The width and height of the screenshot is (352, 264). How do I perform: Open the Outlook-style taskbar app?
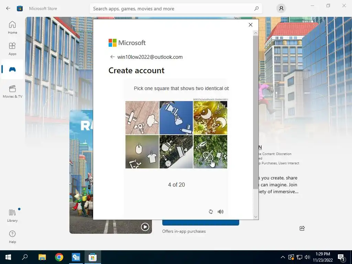click(x=76, y=257)
